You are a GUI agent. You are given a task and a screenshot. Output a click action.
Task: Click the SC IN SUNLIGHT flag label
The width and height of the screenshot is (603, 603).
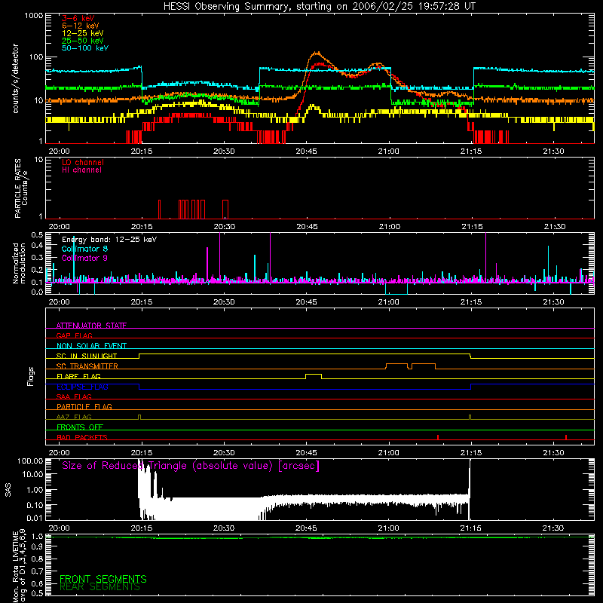point(87,356)
